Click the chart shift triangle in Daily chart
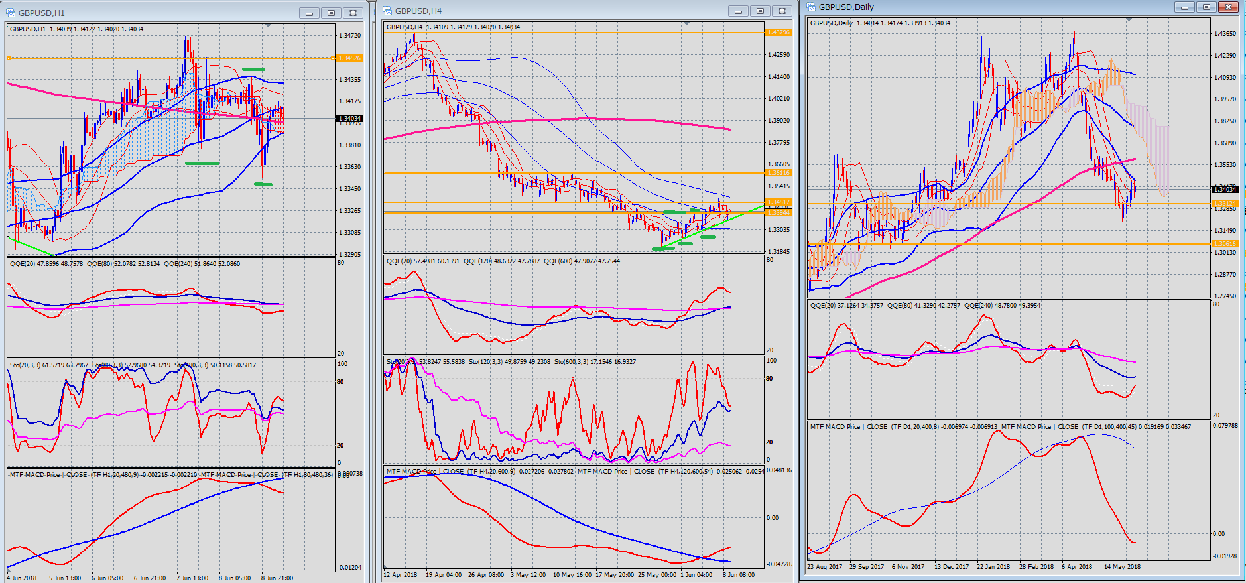 click(1129, 20)
